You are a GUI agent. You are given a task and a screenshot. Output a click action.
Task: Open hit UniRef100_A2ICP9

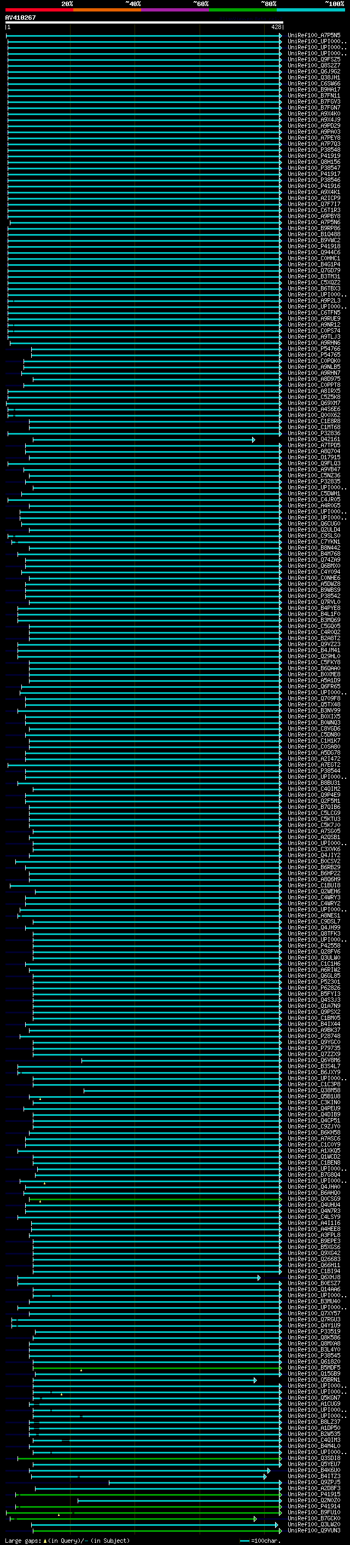pos(314,198)
